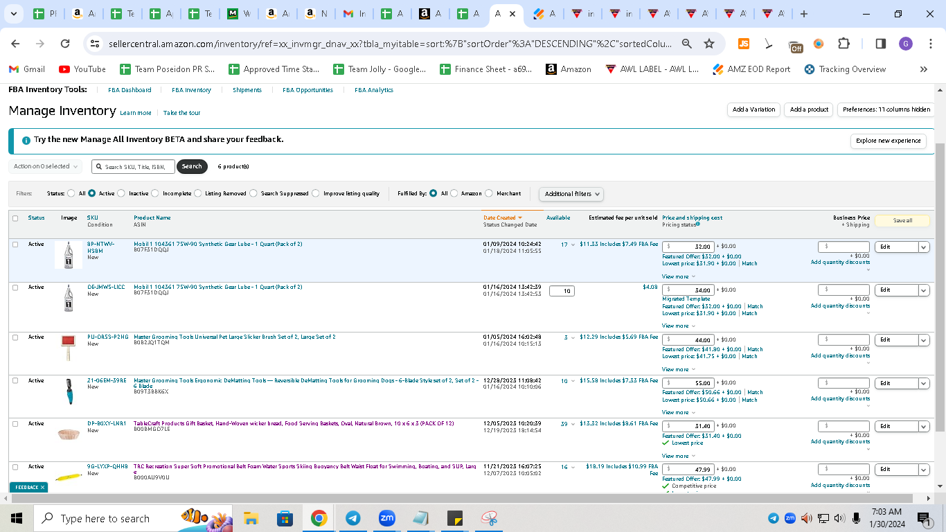Select the All status filter
This screenshot has width=946, height=532.
coord(71,194)
